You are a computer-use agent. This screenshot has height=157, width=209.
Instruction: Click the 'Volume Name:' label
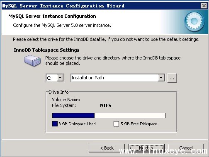tap(66, 100)
